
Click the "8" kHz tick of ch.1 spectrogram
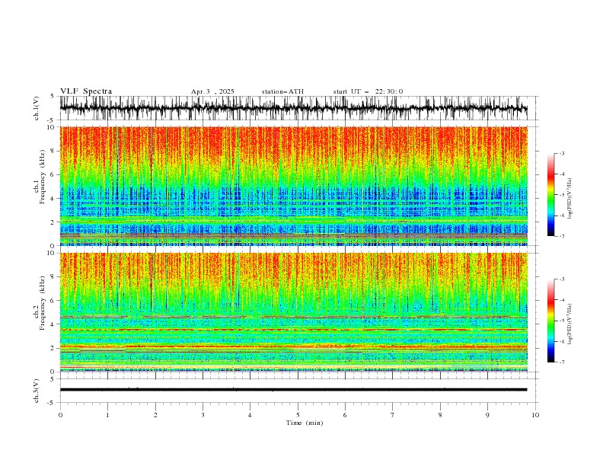click(x=53, y=151)
